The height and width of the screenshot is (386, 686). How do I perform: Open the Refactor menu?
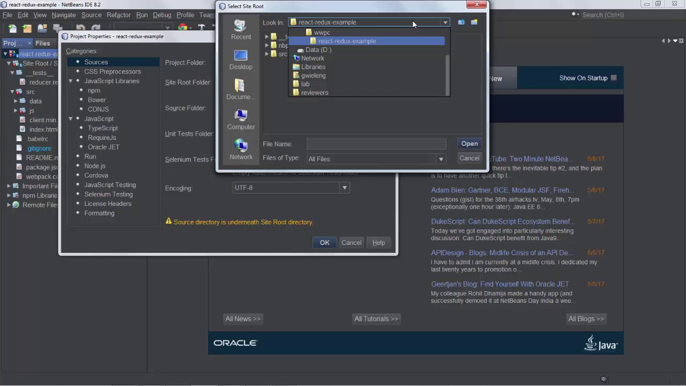pyautogui.click(x=118, y=15)
